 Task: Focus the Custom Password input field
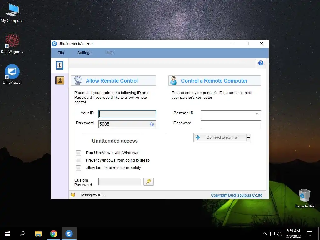click(x=120, y=182)
